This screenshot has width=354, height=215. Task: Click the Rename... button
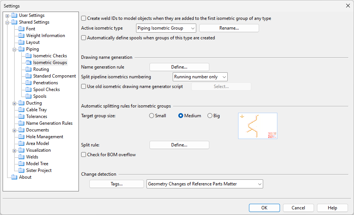pos(229,28)
